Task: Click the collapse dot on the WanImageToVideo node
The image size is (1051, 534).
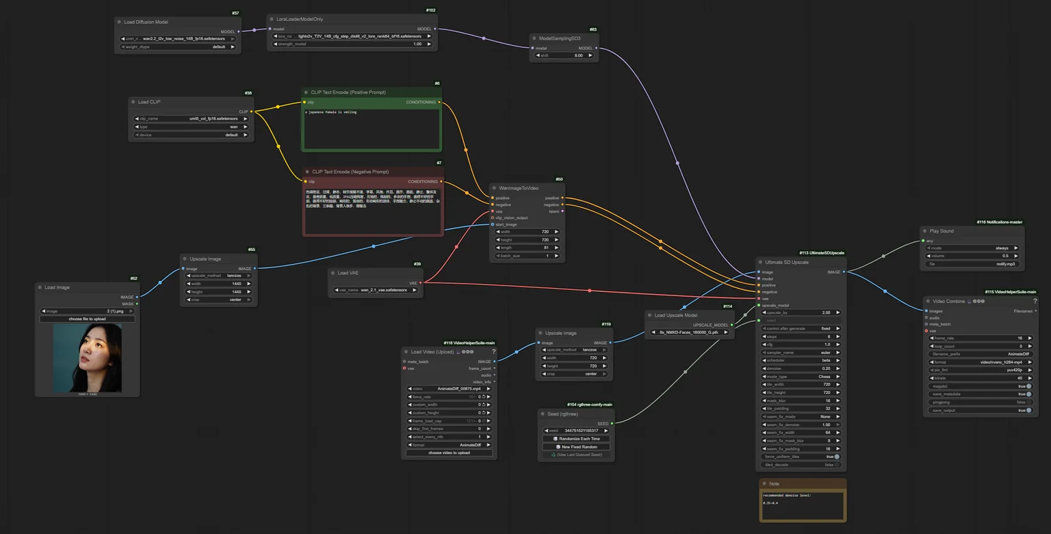Action: [495, 188]
